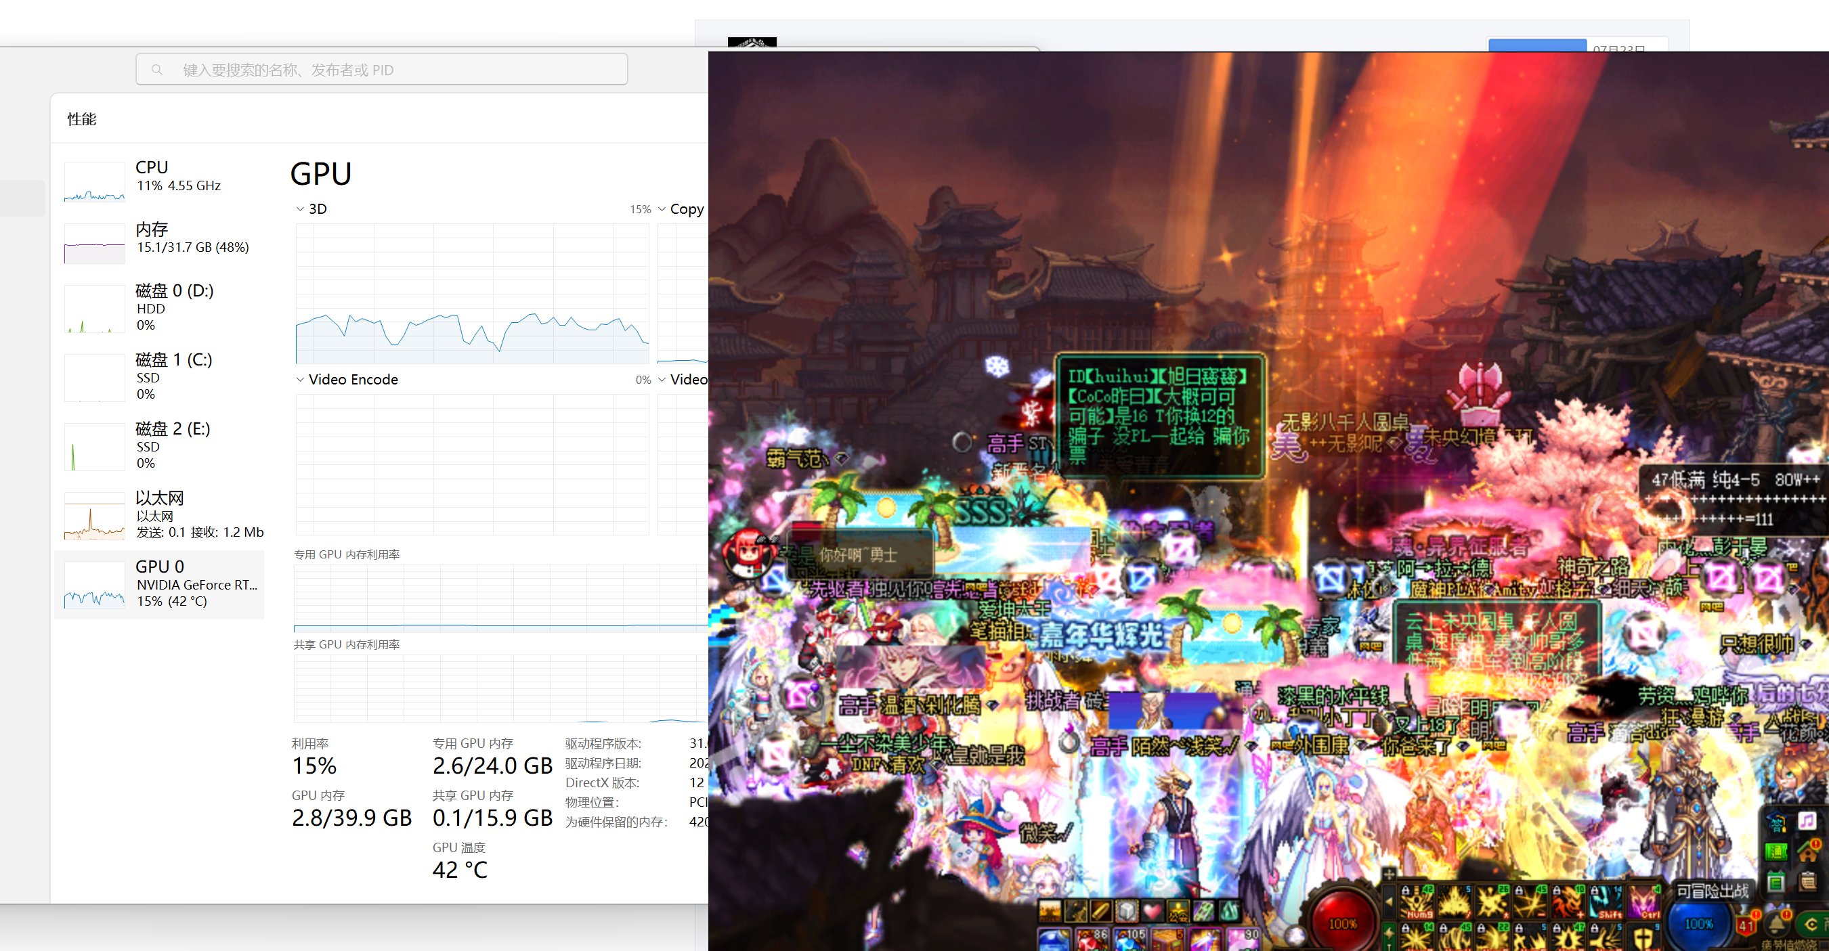The width and height of the screenshot is (1829, 951).
Task: Click the Task Manager search field
Action: 382,70
